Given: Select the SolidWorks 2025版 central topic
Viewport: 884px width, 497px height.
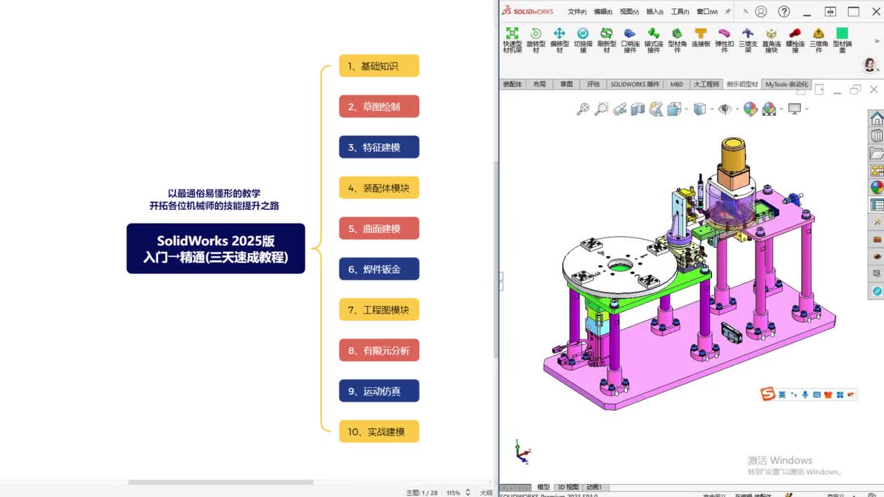Looking at the screenshot, I should [215, 248].
